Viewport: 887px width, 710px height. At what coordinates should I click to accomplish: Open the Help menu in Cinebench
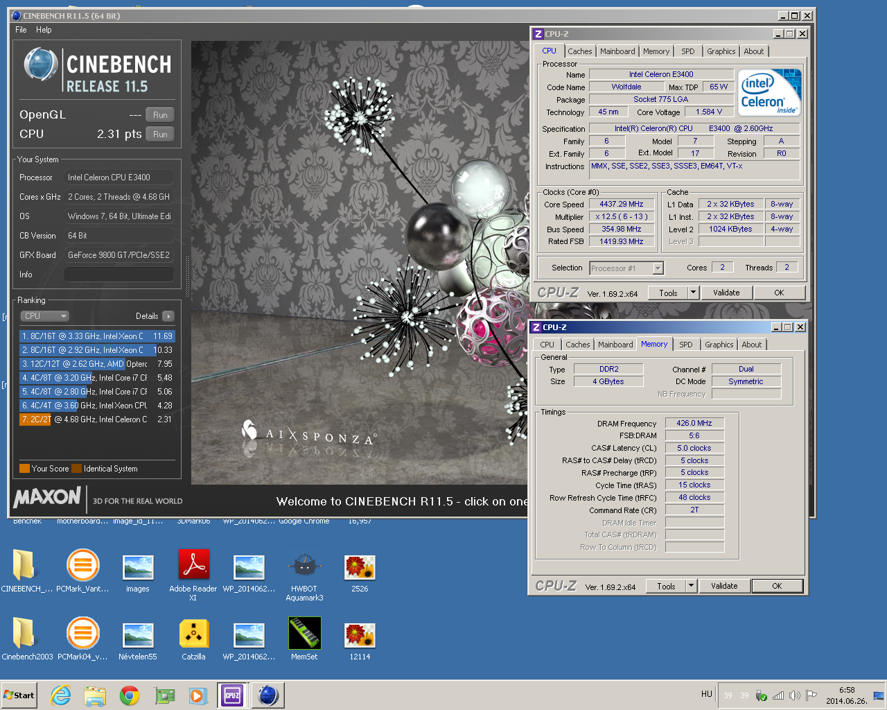coord(44,30)
